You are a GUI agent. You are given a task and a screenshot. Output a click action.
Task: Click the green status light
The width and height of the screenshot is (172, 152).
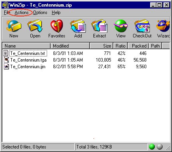(x=152, y=147)
